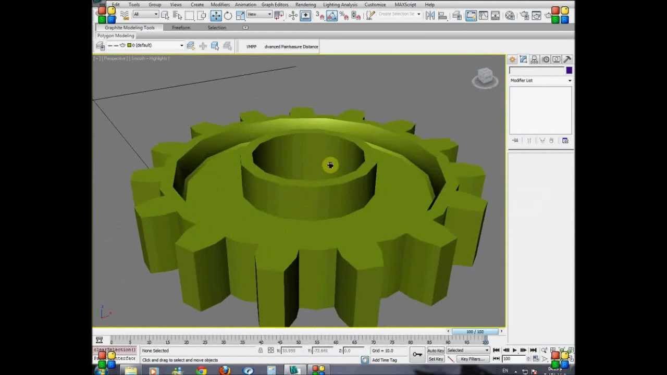Open the Modifiers menu
The width and height of the screenshot is (667, 375).
220,5
